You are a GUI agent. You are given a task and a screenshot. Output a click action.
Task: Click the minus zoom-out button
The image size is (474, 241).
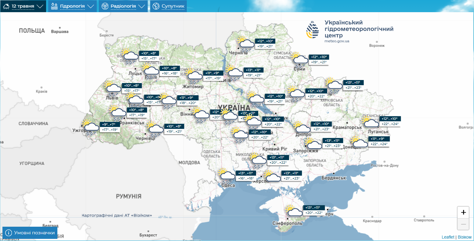point(463,224)
